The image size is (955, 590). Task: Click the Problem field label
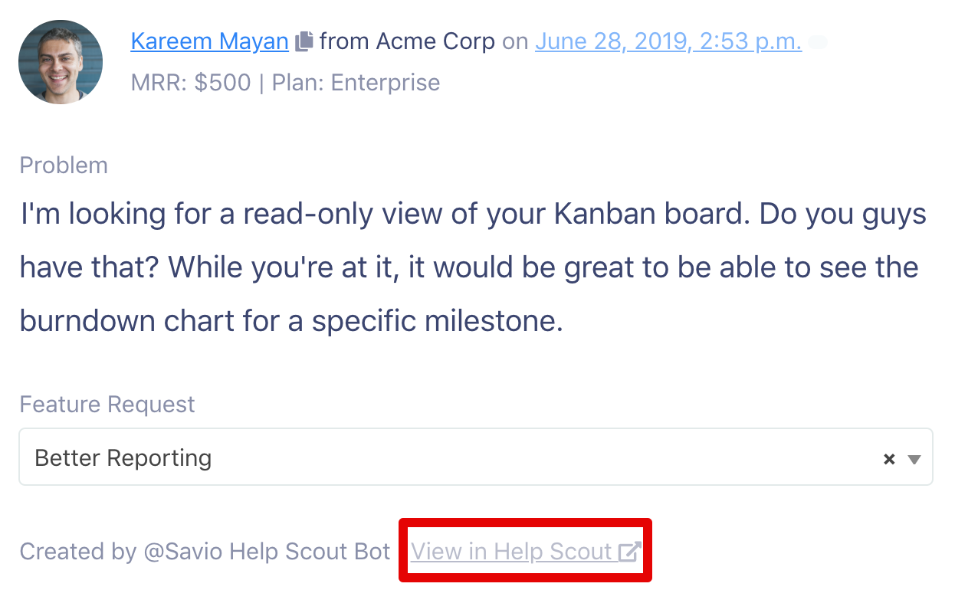pyautogui.click(x=64, y=166)
